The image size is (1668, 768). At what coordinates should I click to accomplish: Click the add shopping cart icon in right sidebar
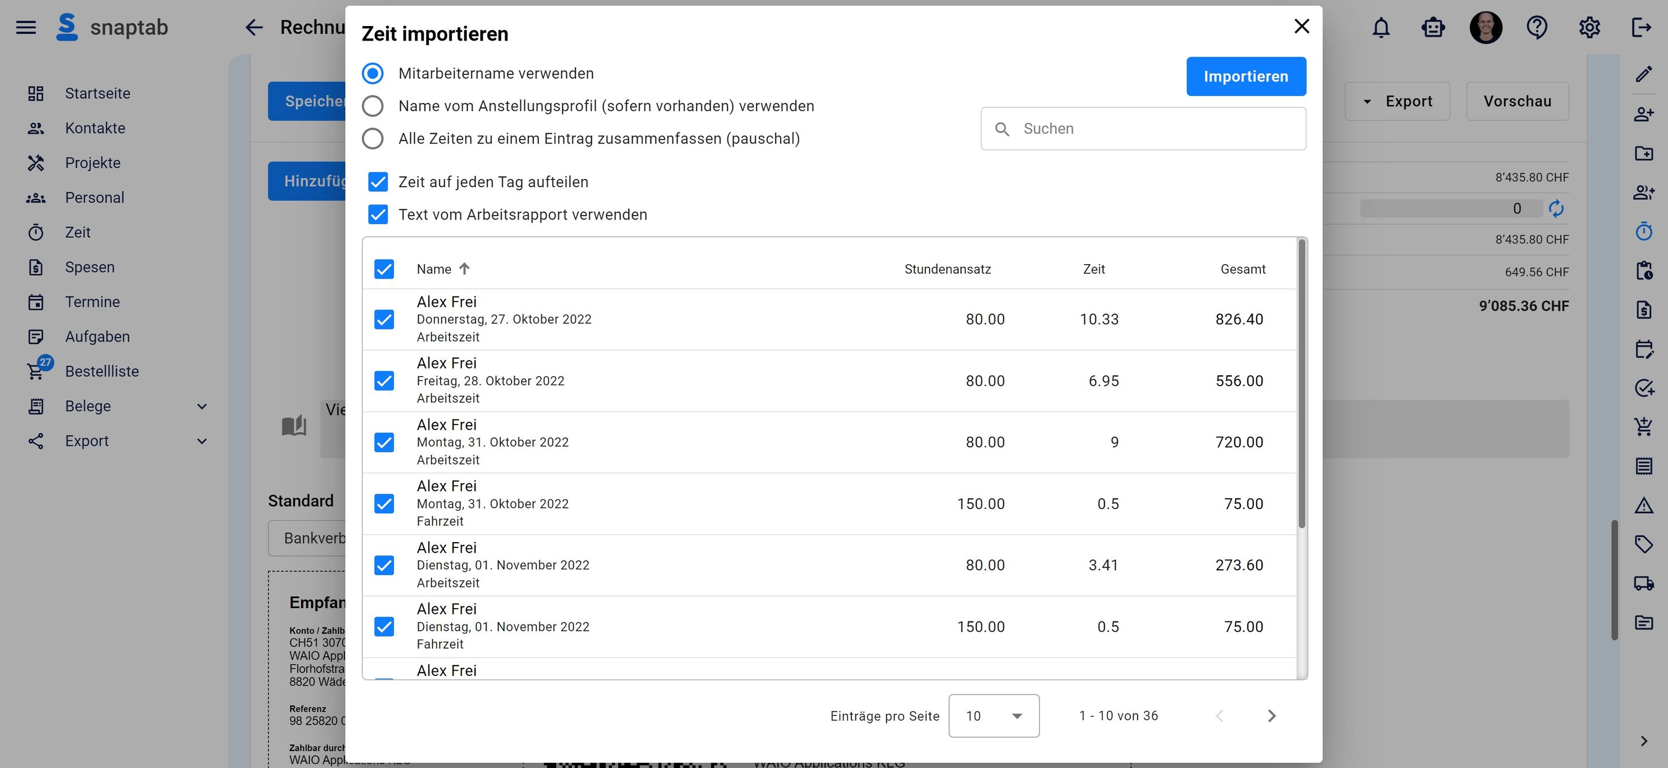pos(1644,426)
